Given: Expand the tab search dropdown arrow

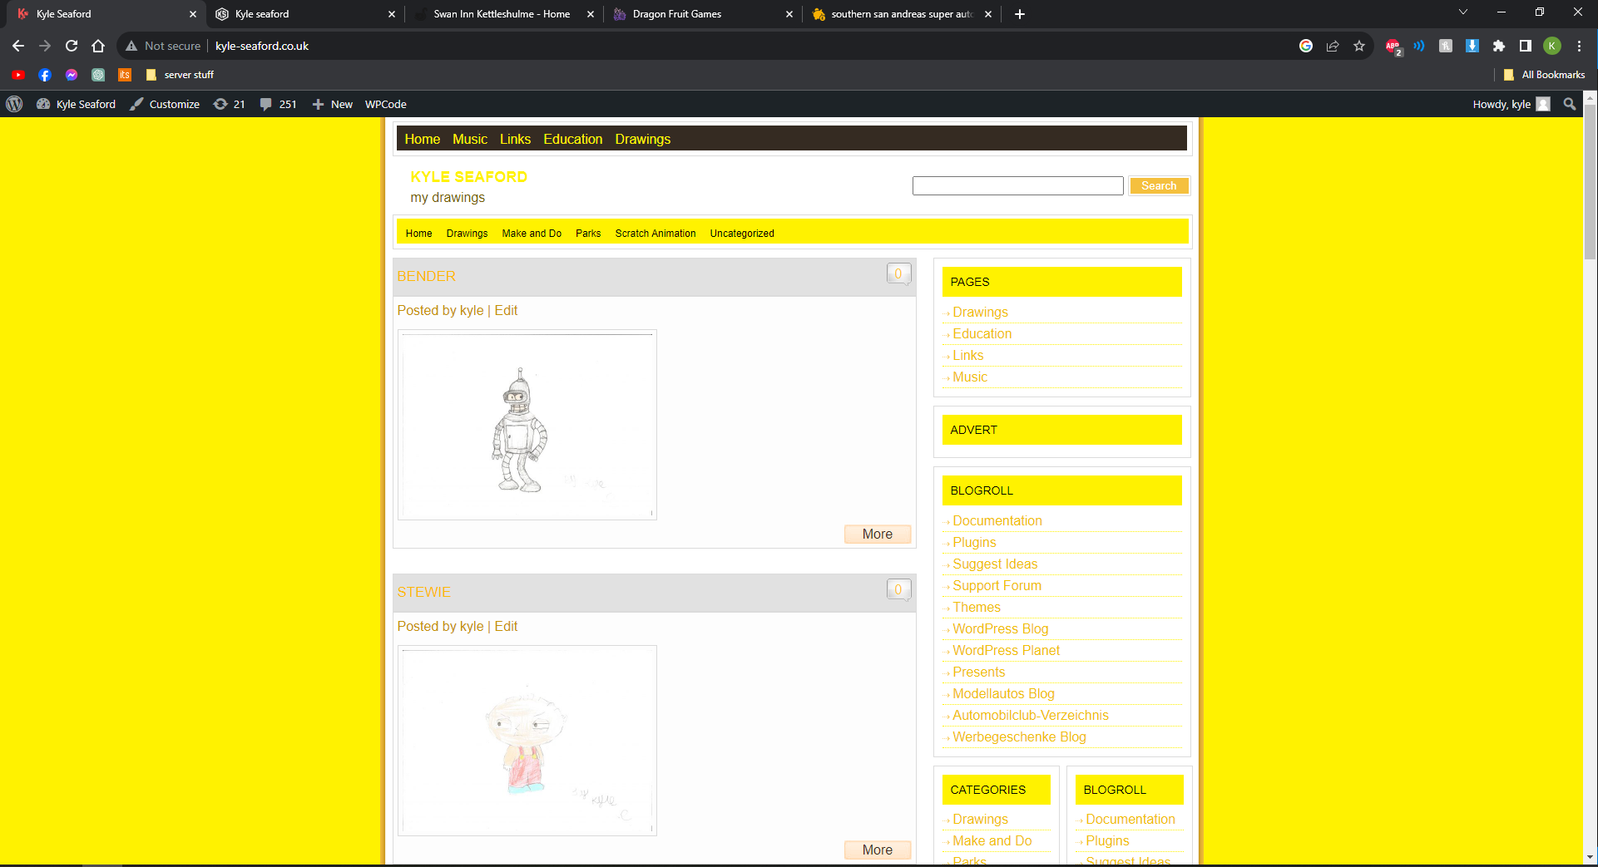Looking at the screenshot, I should [1463, 12].
